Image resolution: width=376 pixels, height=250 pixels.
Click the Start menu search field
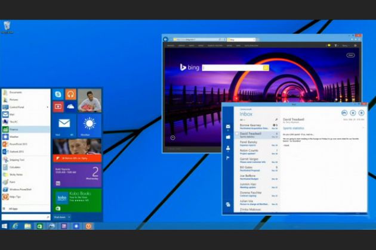[24, 217]
